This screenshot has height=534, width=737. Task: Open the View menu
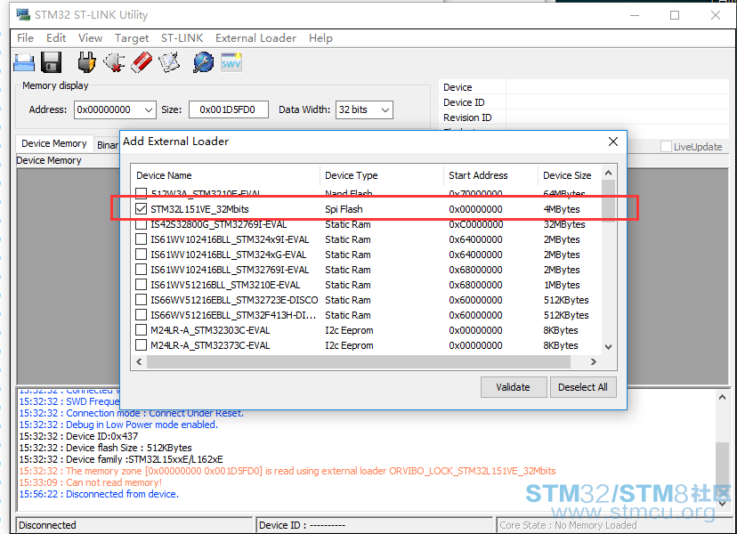[x=90, y=38]
